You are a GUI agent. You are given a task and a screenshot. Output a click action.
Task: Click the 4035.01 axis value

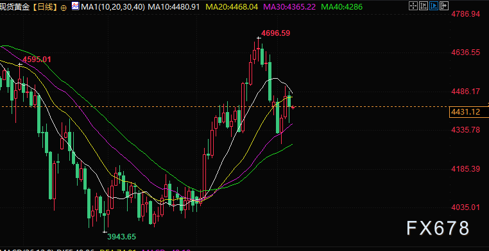[x=466, y=207]
